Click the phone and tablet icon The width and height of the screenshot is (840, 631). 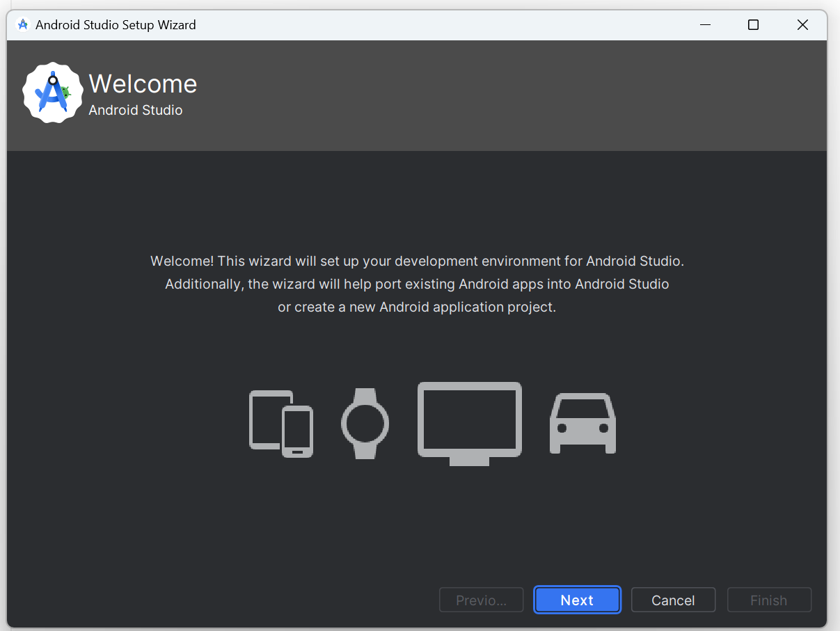281,423
